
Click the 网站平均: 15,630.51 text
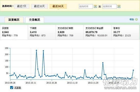(96, 36)
